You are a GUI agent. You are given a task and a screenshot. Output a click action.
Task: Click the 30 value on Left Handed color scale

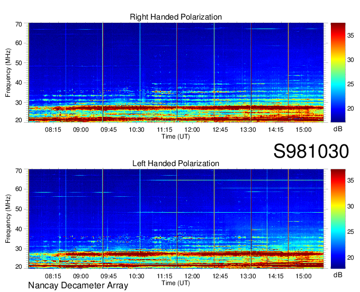pos(350,206)
